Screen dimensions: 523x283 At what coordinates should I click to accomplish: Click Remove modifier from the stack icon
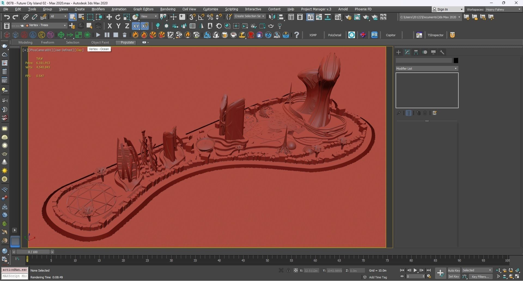pos(425,113)
